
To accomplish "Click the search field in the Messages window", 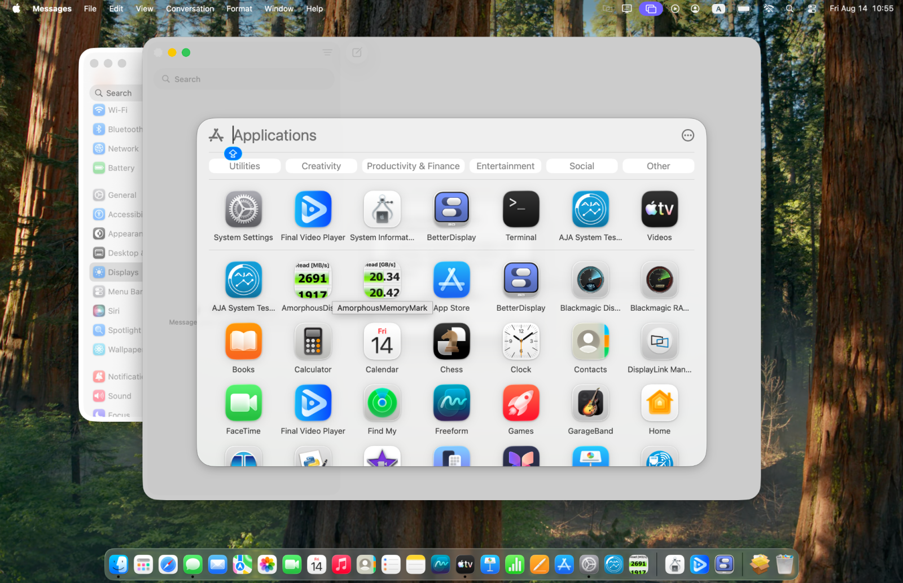I will (244, 79).
